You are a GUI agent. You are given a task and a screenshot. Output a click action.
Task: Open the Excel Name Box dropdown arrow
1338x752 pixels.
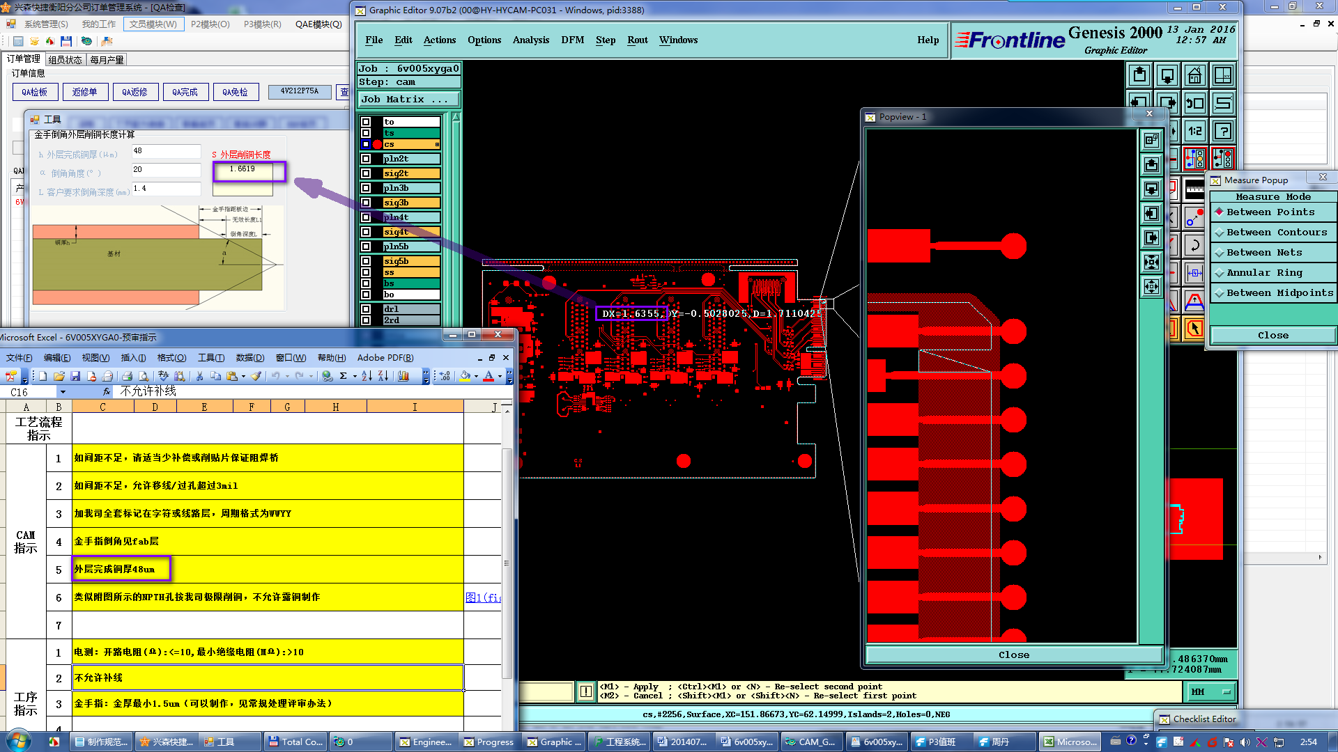[x=63, y=392]
